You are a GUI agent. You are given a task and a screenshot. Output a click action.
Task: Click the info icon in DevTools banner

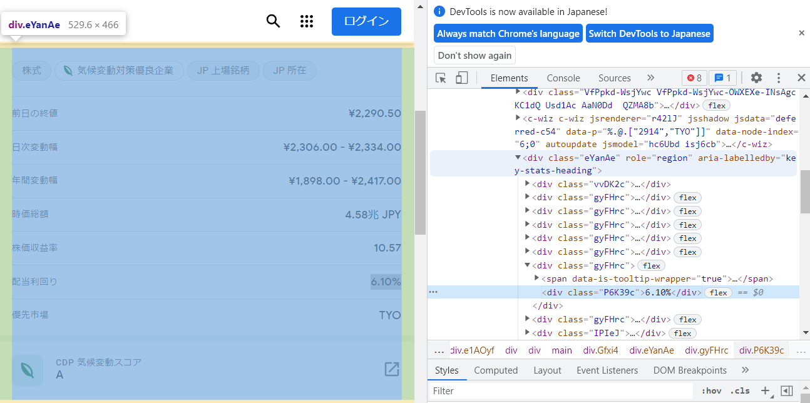(440, 11)
